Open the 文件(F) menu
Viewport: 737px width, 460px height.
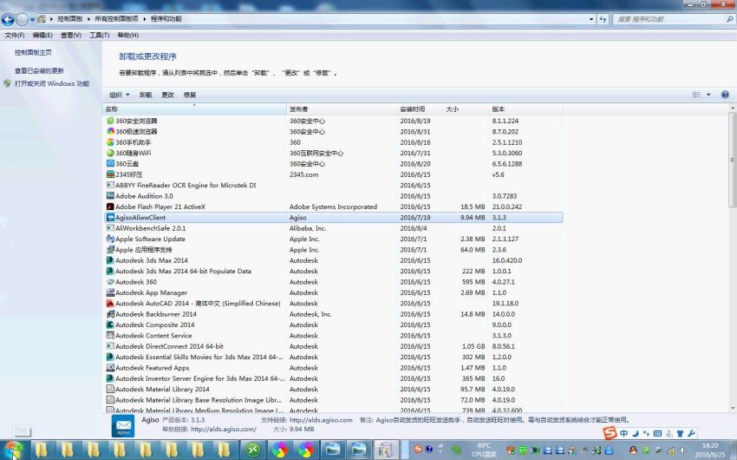pyautogui.click(x=15, y=36)
